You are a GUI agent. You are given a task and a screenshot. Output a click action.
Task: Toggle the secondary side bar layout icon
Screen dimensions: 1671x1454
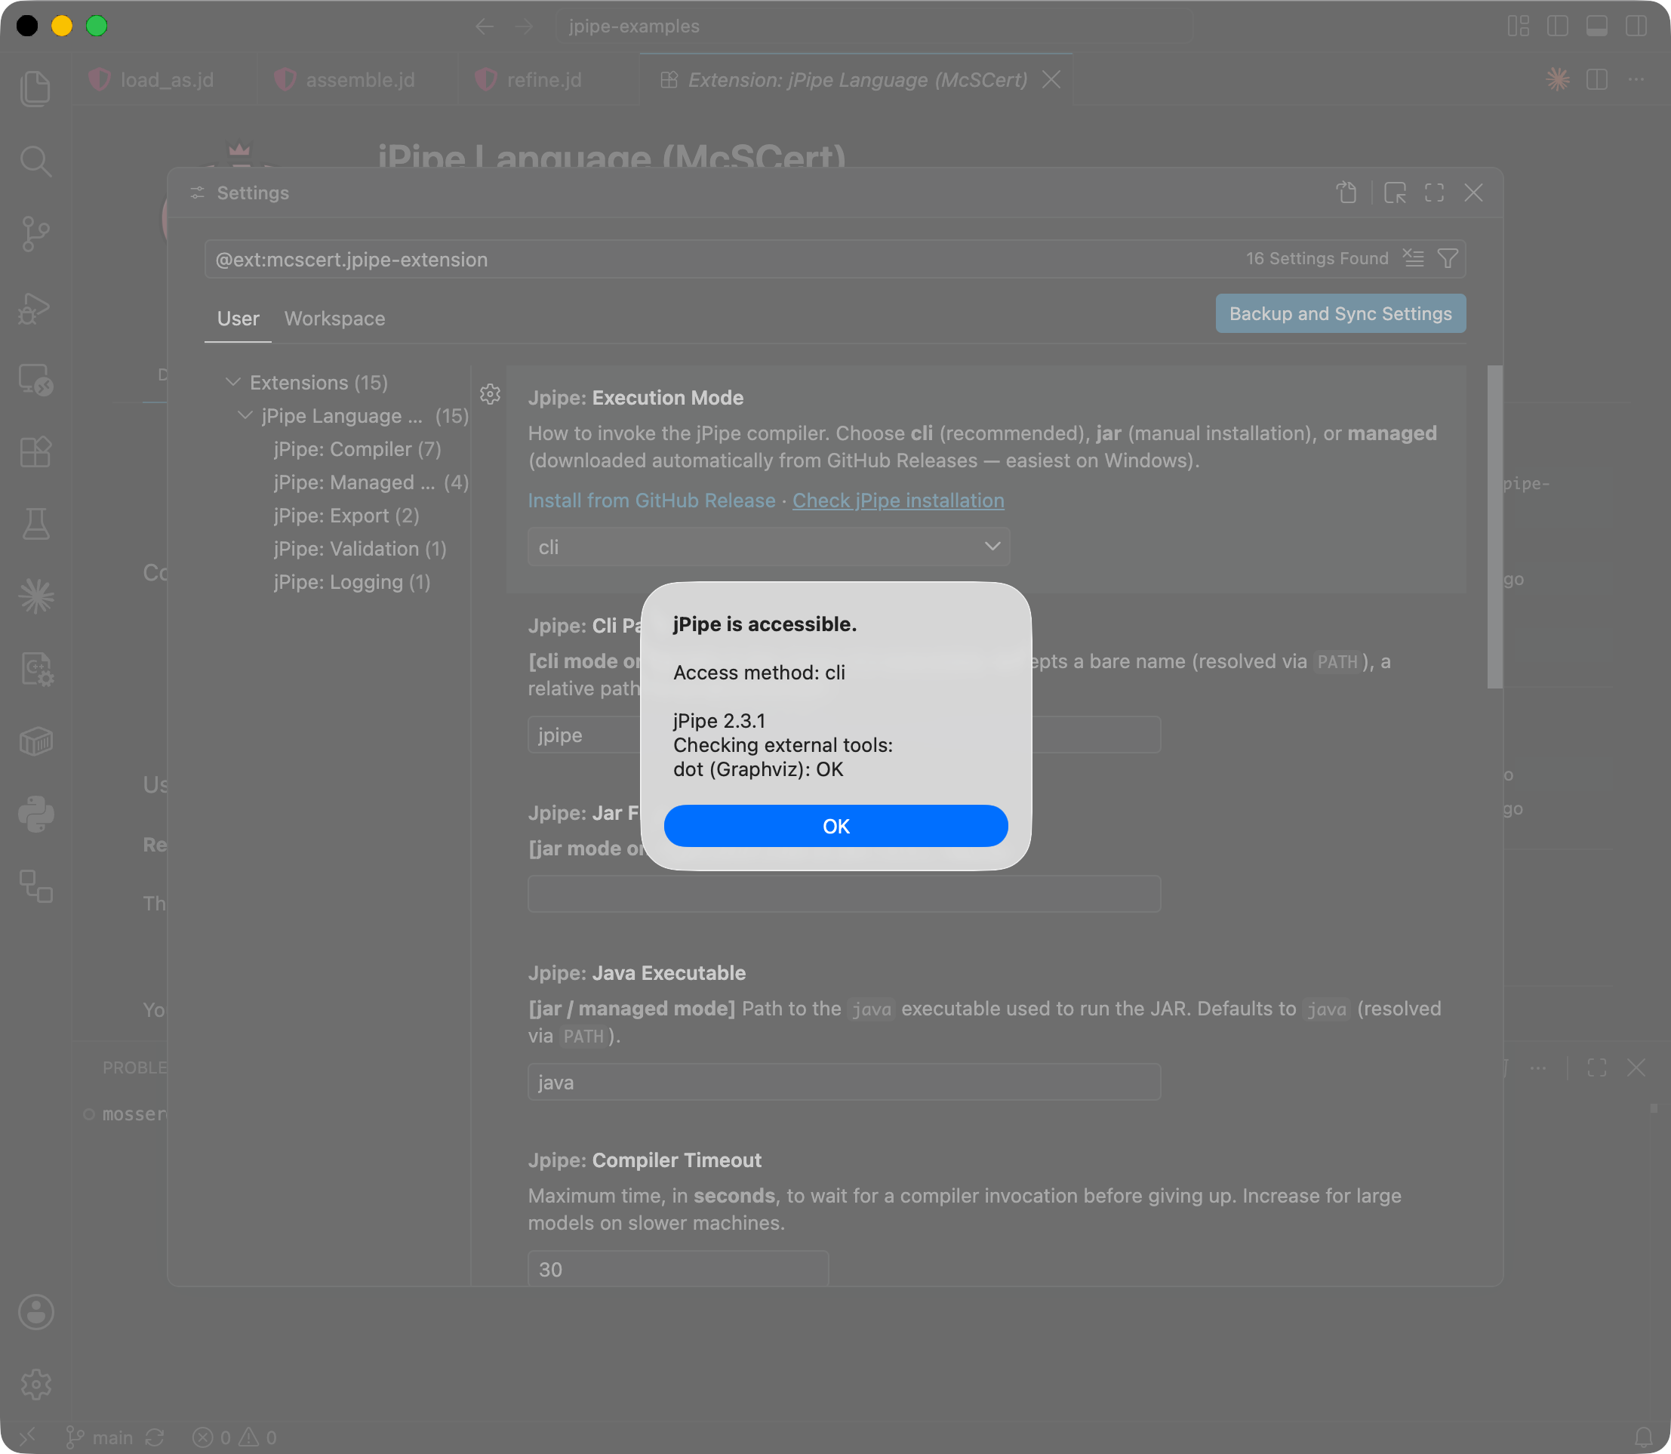pos(1636,26)
